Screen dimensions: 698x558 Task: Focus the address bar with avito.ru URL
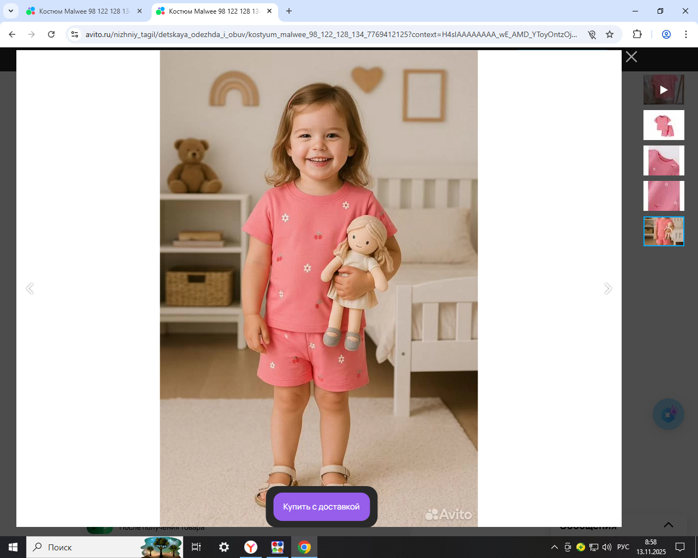(x=331, y=34)
